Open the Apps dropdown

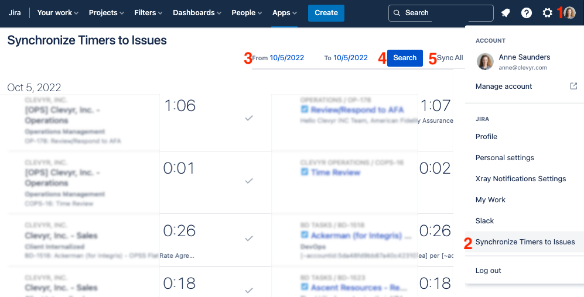click(x=285, y=13)
